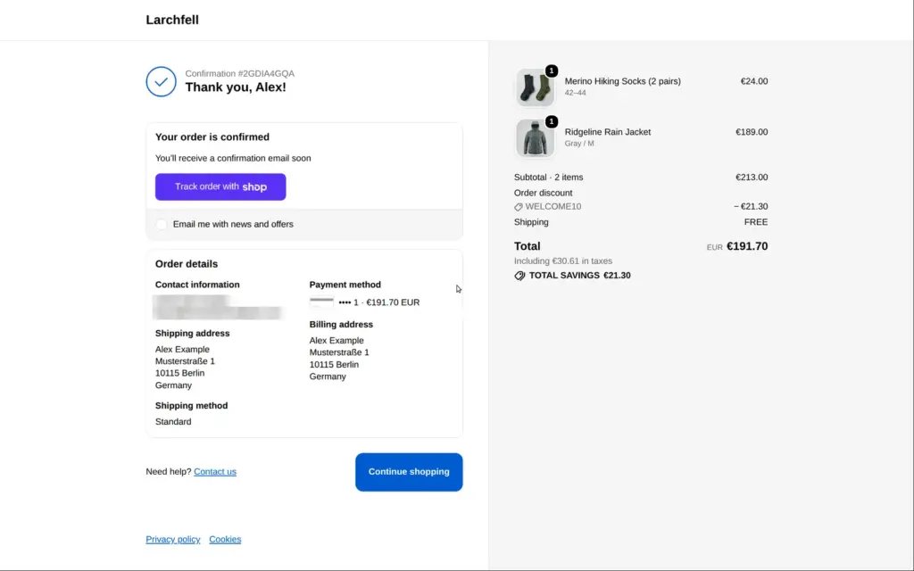The image size is (914, 571).
Task: Click the order confirmed checkmark circle icon
Action: (x=161, y=81)
